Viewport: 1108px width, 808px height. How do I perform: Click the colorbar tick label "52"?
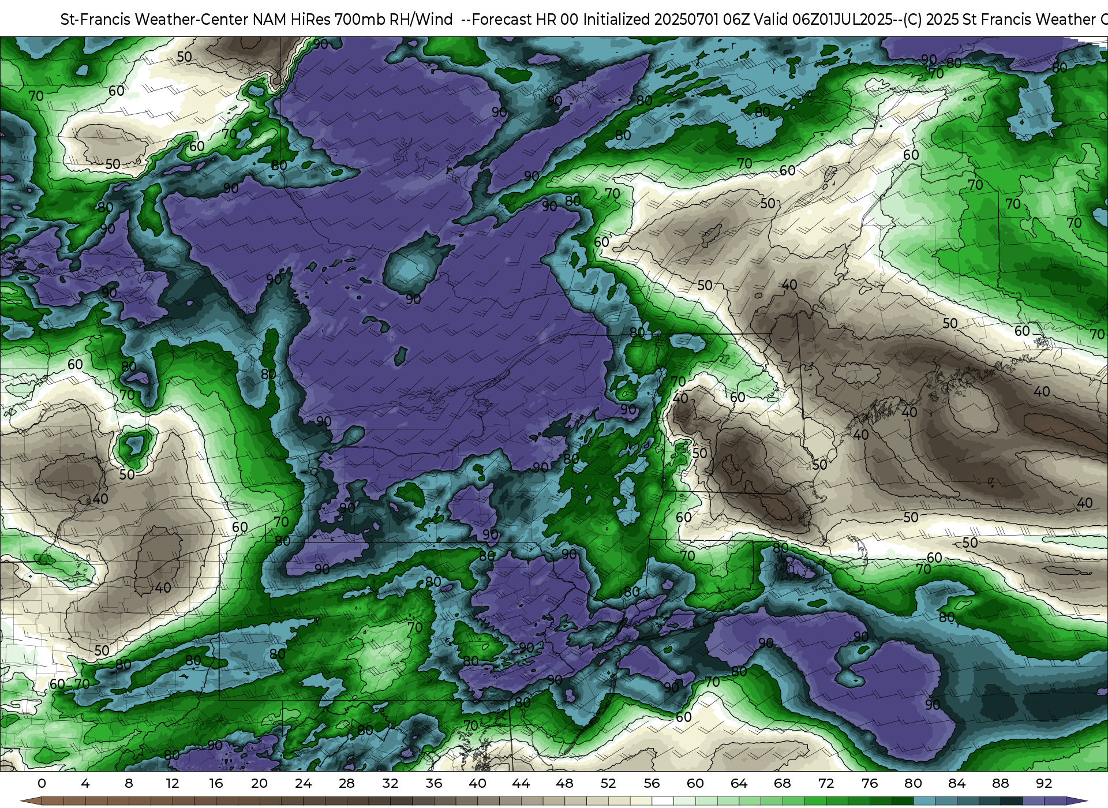point(608,783)
